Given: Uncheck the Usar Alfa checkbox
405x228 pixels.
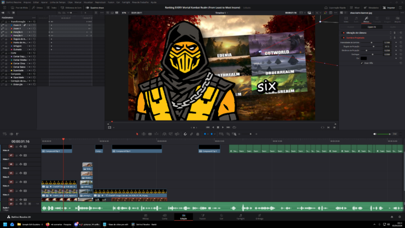Looking at the screenshot, I should 362,63.
